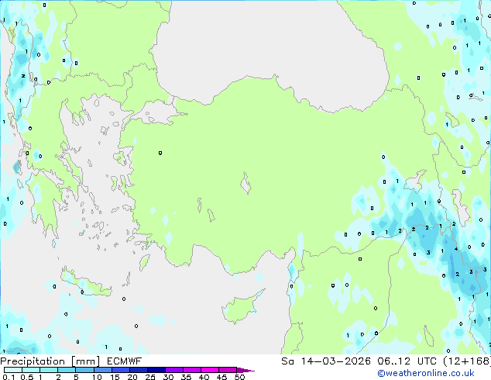Open the weatheronline.co.uk copyright link
This screenshot has height=380, width=491.
[x=426, y=373]
